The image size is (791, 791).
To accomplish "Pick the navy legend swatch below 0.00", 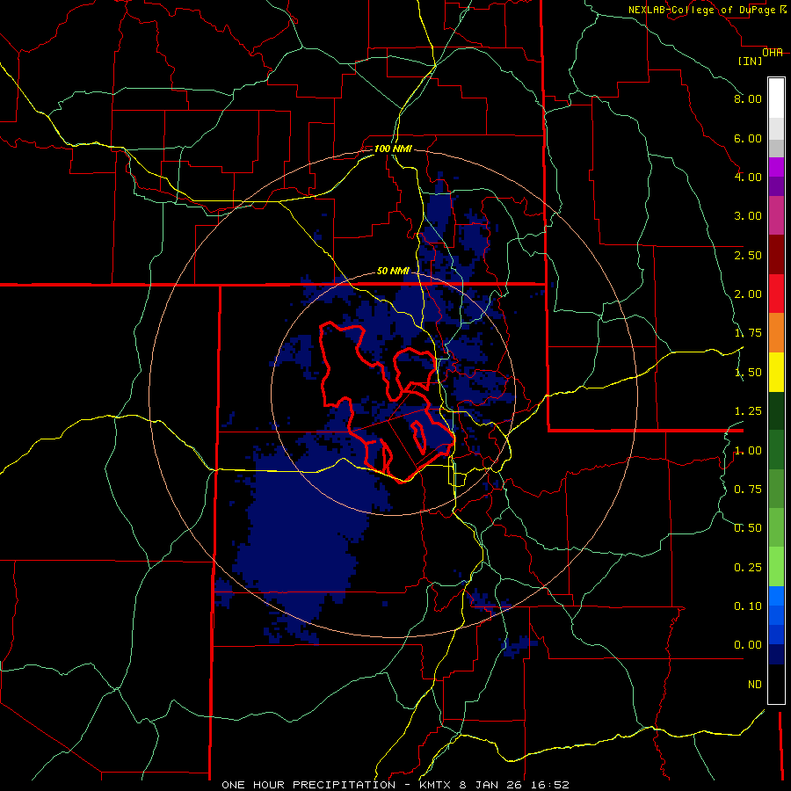I will pos(776,655).
